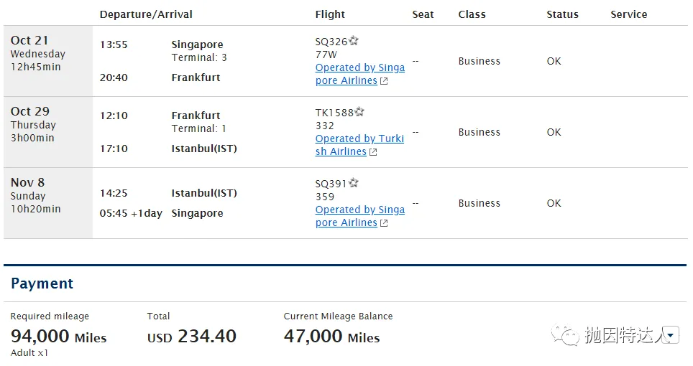Image resolution: width=693 pixels, height=366 pixels.
Task: Open the dropdown arrow at bottom right
Action: pos(671,335)
